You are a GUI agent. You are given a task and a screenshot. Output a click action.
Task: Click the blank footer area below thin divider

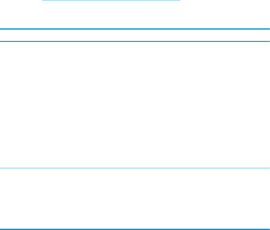(x=135, y=198)
